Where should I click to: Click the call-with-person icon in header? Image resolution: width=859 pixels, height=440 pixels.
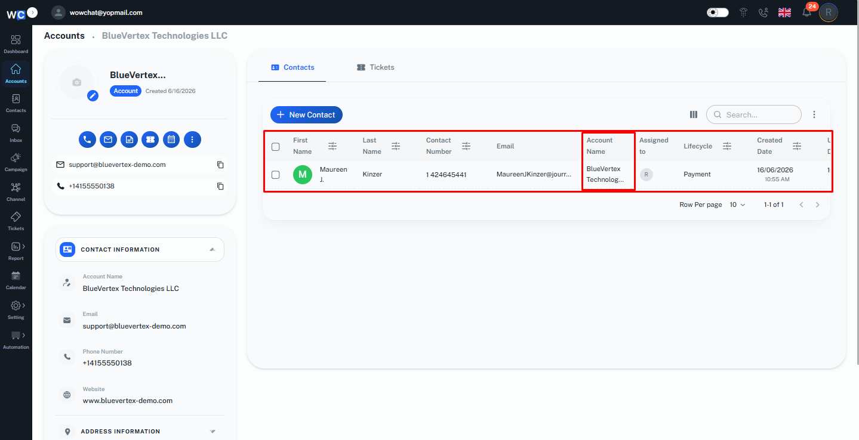tap(763, 12)
